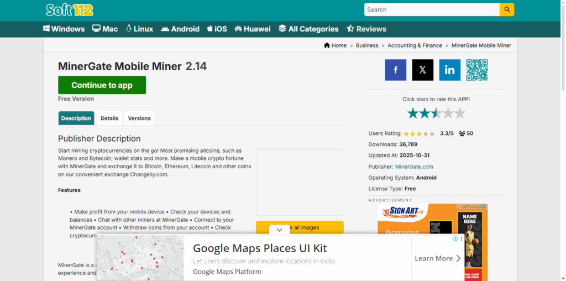Rate the app five stars
This screenshot has height=281, width=566.
[460, 113]
